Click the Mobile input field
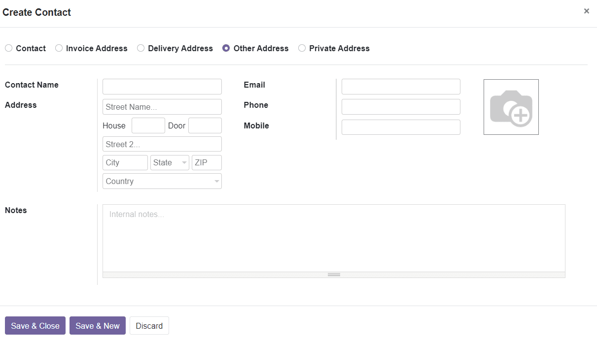Screen dimensions: 597x342 coord(400,127)
